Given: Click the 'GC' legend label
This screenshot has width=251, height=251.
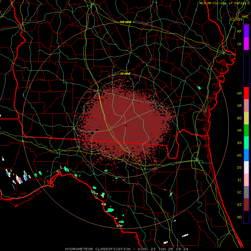Looking at the screenshot, I should (x=239, y=192).
